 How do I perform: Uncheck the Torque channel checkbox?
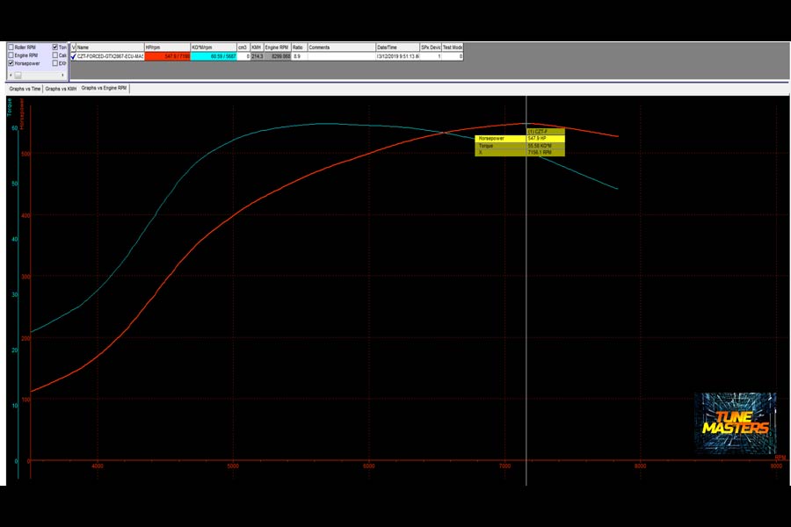pyautogui.click(x=55, y=47)
